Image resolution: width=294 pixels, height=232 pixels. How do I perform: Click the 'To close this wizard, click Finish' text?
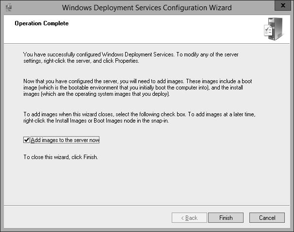(61, 157)
